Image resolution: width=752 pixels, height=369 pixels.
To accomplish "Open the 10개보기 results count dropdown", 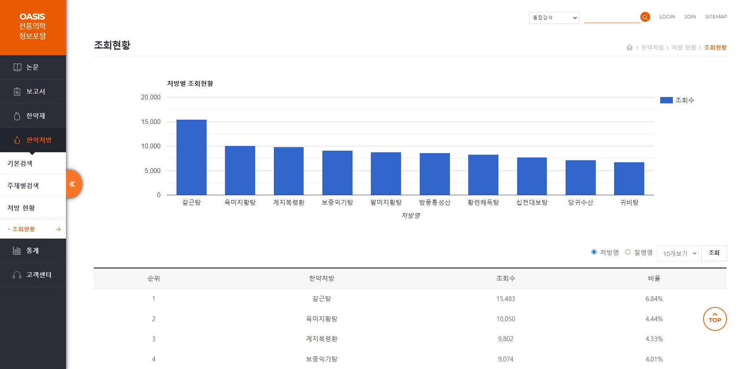I will (678, 253).
